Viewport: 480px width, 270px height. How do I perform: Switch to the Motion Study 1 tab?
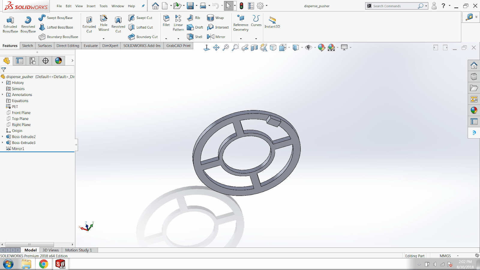pyautogui.click(x=78, y=250)
